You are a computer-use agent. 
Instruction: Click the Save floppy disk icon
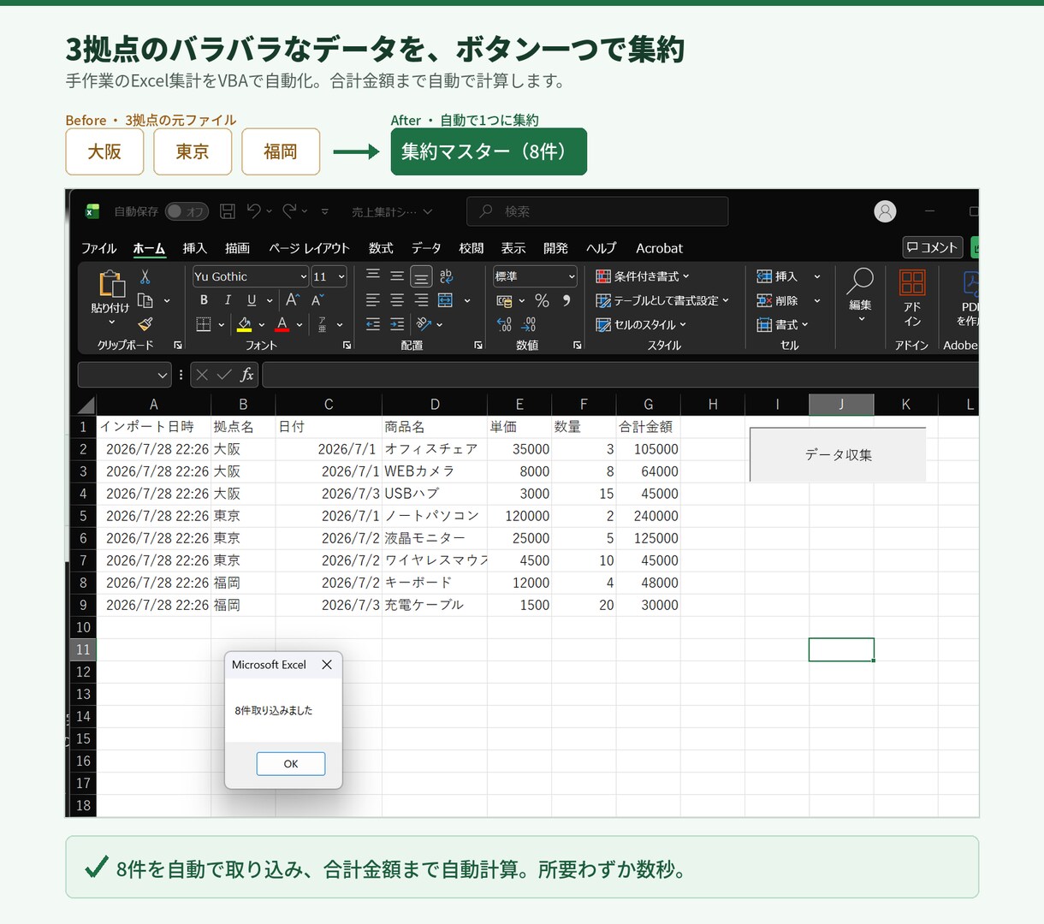point(228,210)
